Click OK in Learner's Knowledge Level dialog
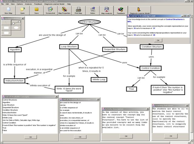This screenshot has width=194, height=144. [x=158, y=40]
